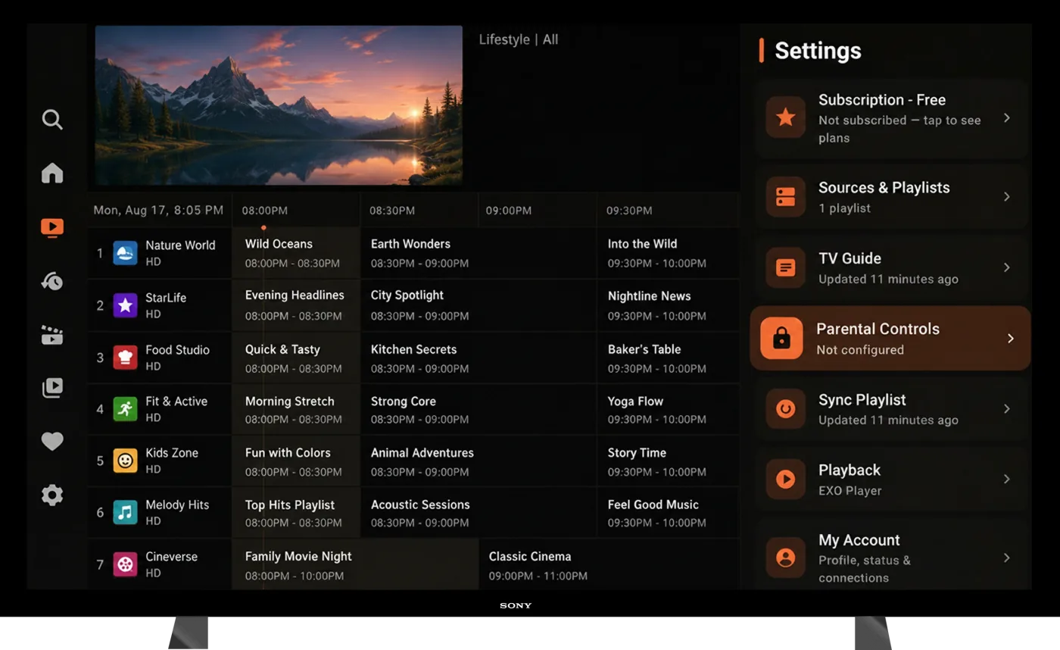Expand the Sources & Playlists chevron
Viewport: 1060px width, 650px height.
(x=1007, y=197)
